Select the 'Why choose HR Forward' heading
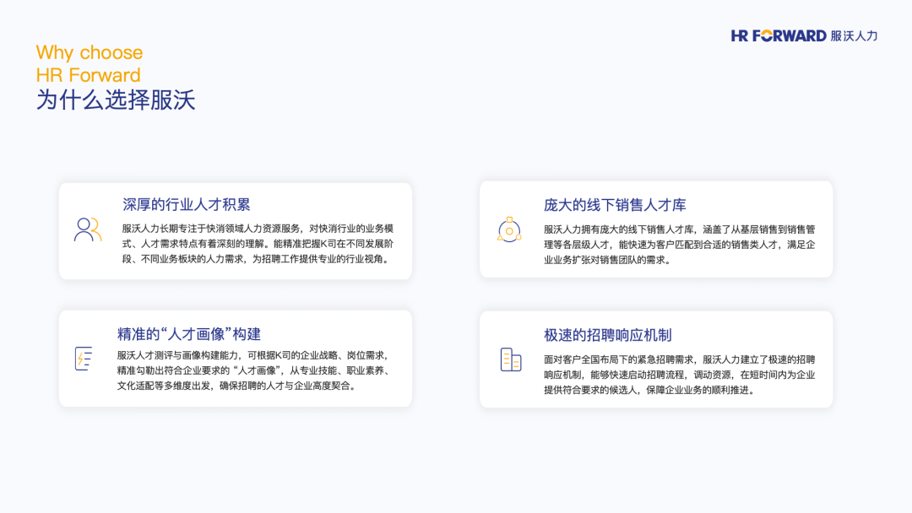 [x=88, y=63]
